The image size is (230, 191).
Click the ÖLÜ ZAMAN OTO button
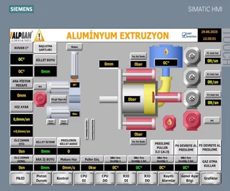(21, 142)
